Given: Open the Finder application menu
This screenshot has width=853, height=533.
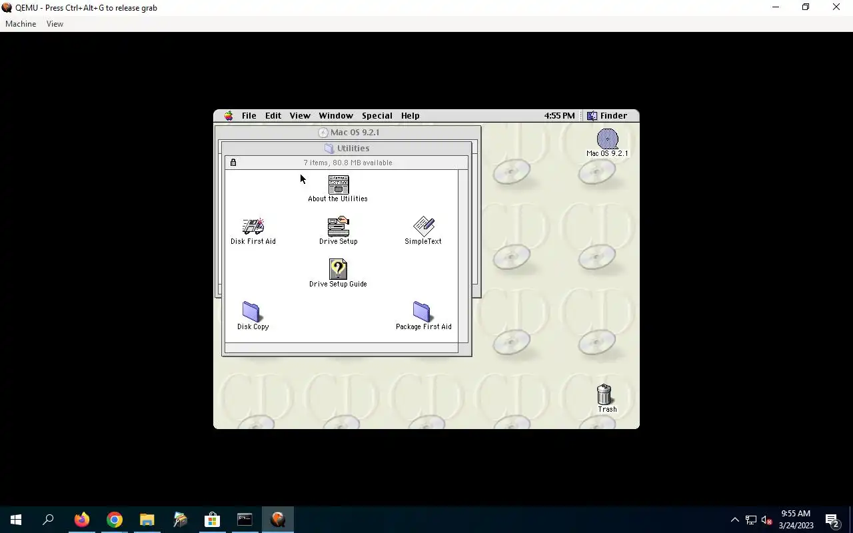Looking at the screenshot, I should coord(607,116).
